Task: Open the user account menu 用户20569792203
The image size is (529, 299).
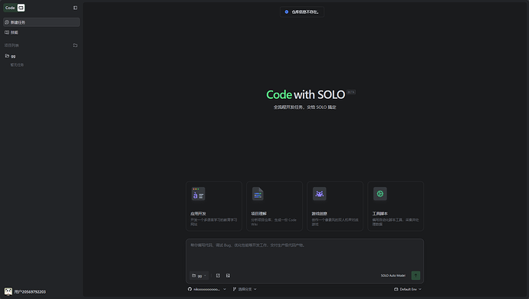Action: point(25,291)
